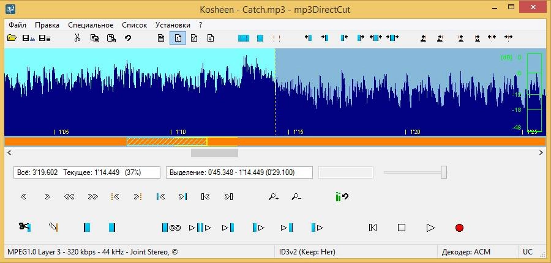Screen dimensions: 551x263
Task: Jump to selection begin (blue bar « icon)
Action: [x=160, y=196]
